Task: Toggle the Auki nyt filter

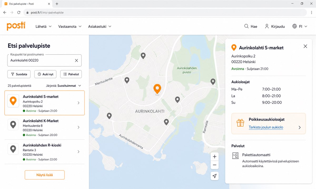Action: point(45,74)
